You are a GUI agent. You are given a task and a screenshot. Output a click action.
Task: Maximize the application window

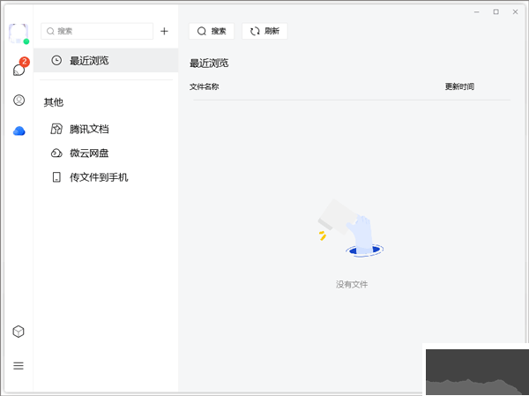point(495,11)
